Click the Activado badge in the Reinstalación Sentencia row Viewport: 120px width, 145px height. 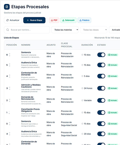(x=113, y=55)
